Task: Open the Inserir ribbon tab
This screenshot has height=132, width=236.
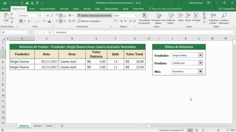Action: 32,9
